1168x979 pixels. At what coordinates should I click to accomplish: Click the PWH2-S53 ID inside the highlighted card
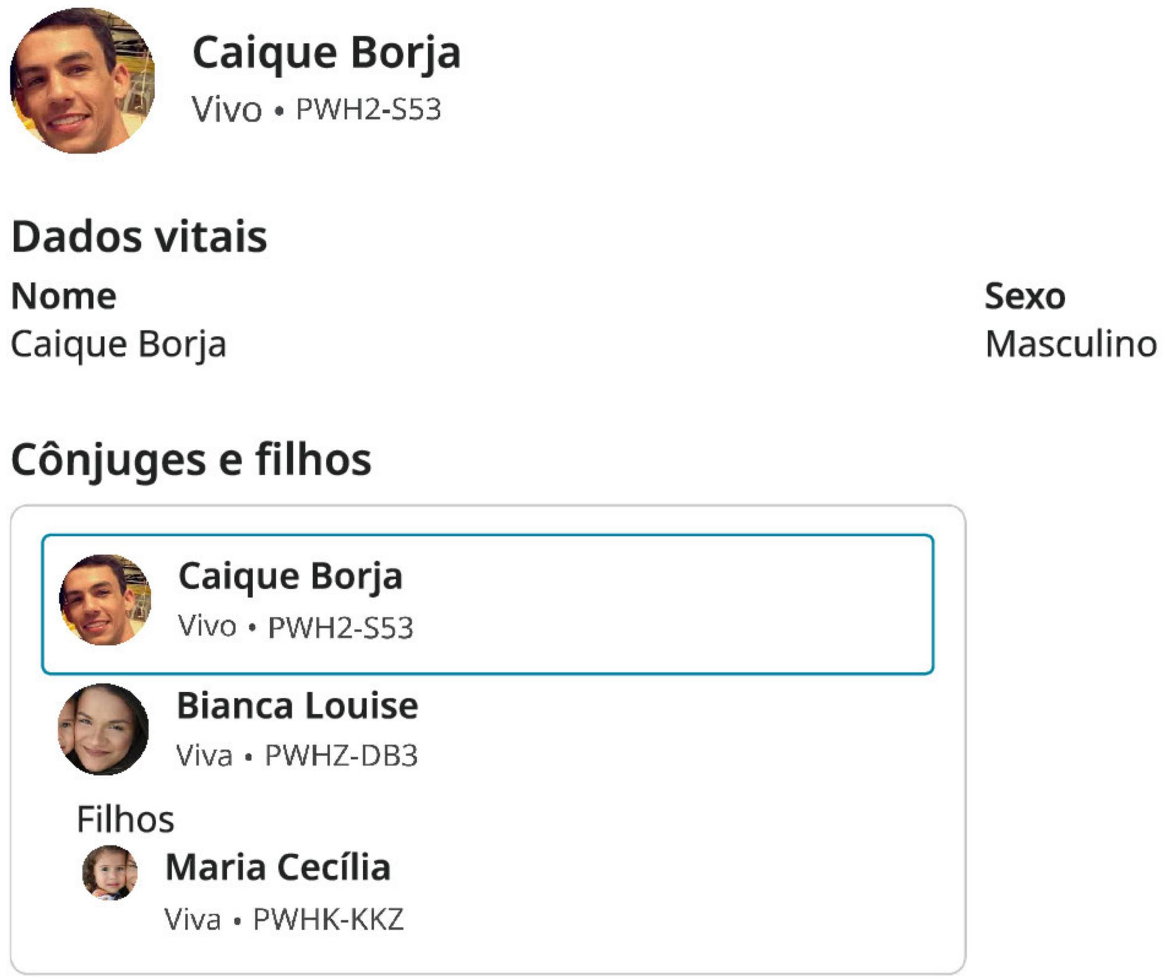340,627
